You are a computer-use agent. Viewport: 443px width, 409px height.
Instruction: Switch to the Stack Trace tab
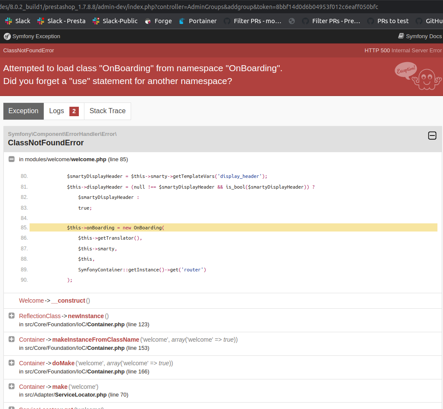tap(107, 111)
